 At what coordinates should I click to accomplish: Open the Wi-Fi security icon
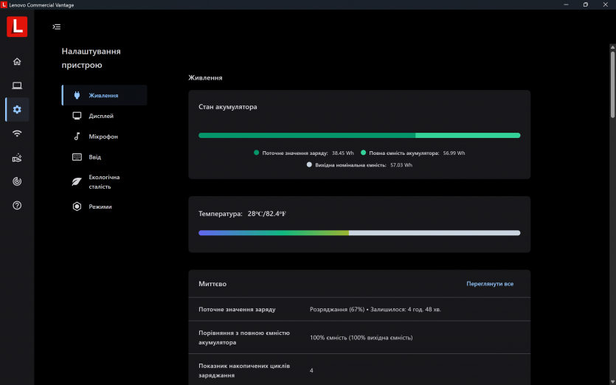click(17, 133)
